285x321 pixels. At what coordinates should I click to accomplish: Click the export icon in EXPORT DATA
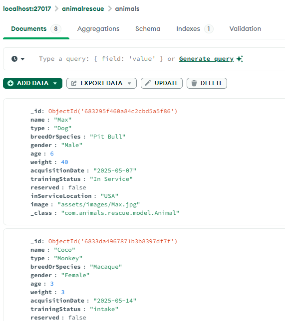[74, 83]
